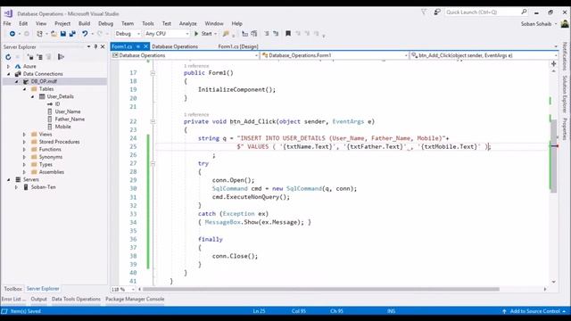This screenshot has height=321, width=571.
Task: Click the Save All toolbar icon
Action: pyautogui.click(x=72, y=34)
